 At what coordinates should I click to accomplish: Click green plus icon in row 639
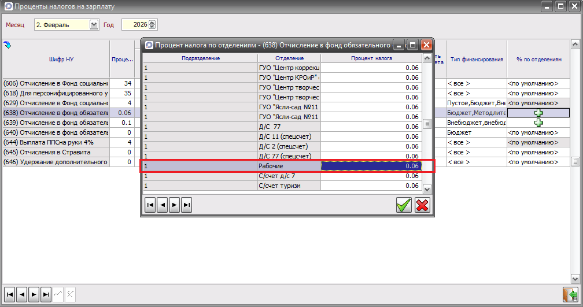tap(538, 123)
